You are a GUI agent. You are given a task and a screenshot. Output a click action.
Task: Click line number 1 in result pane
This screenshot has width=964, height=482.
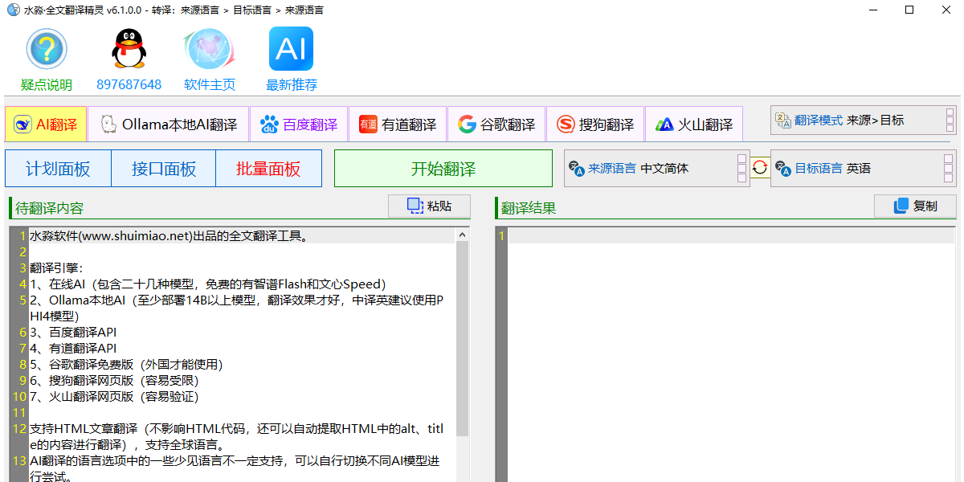point(501,235)
